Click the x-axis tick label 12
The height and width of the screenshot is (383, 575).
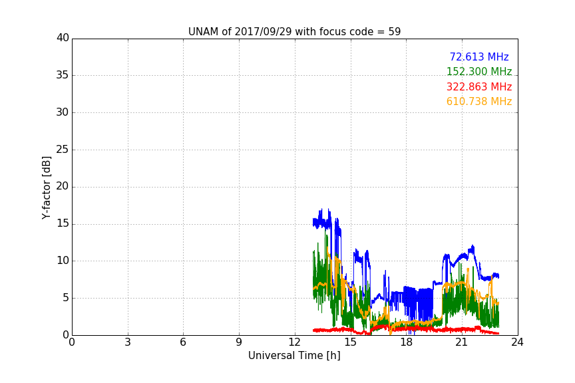(294, 342)
